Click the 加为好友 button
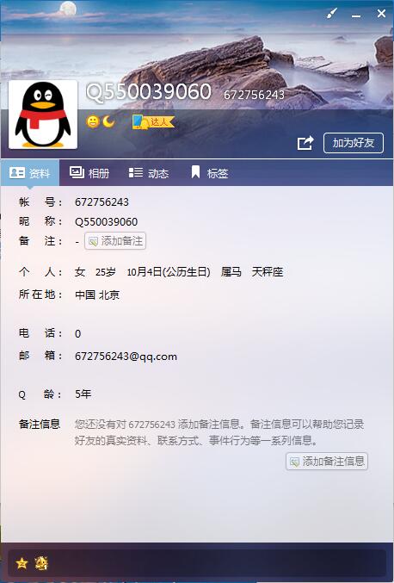Screen dimensions: 394x583 coord(354,143)
